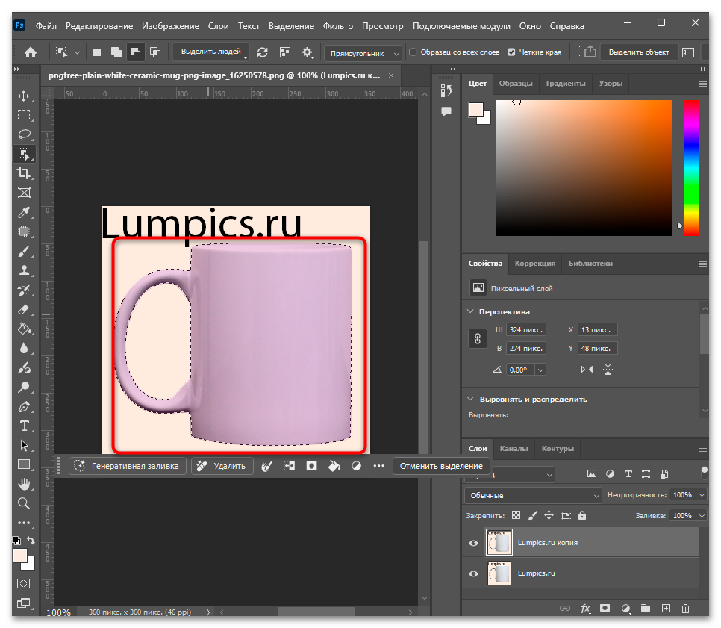The width and height of the screenshot is (721, 628).
Task: Open the Обычные blend mode dropdown
Action: click(533, 496)
